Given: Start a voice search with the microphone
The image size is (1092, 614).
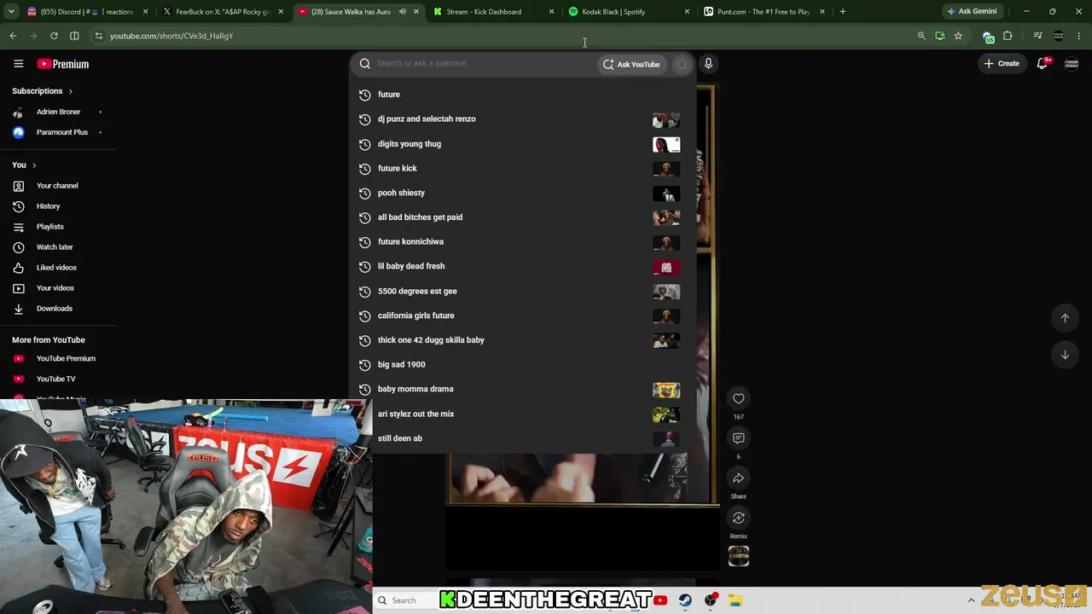Looking at the screenshot, I should (708, 64).
